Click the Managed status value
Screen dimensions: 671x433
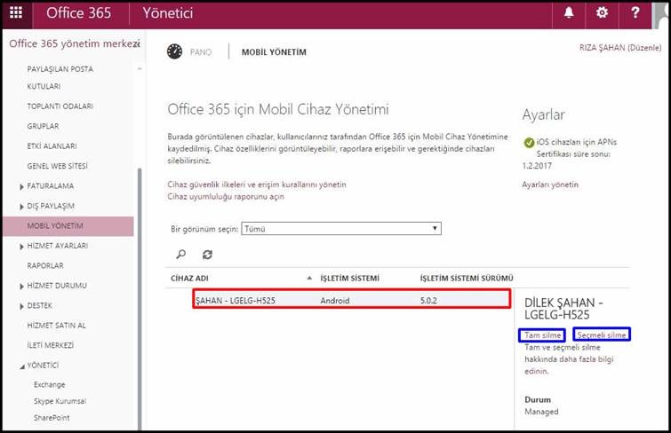point(541,412)
